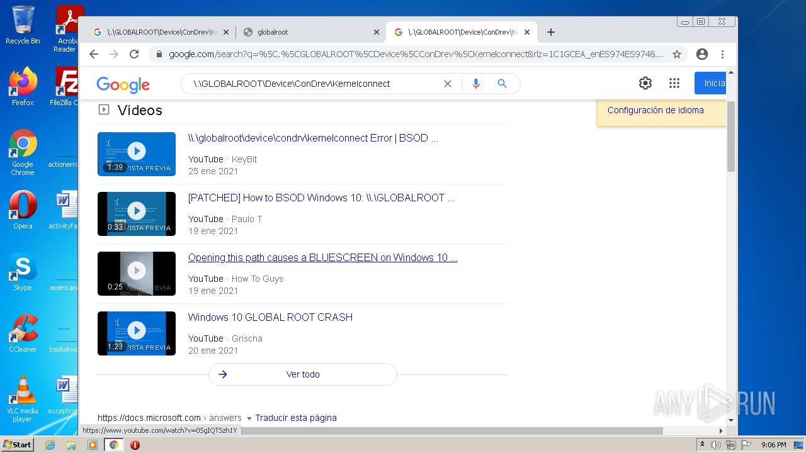Play the How To Guys video thumbnail
This screenshot has width=806, height=453.
coord(137,274)
